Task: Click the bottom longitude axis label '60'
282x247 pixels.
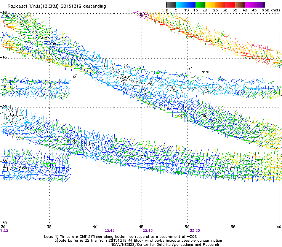Action: (x=279, y=227)
